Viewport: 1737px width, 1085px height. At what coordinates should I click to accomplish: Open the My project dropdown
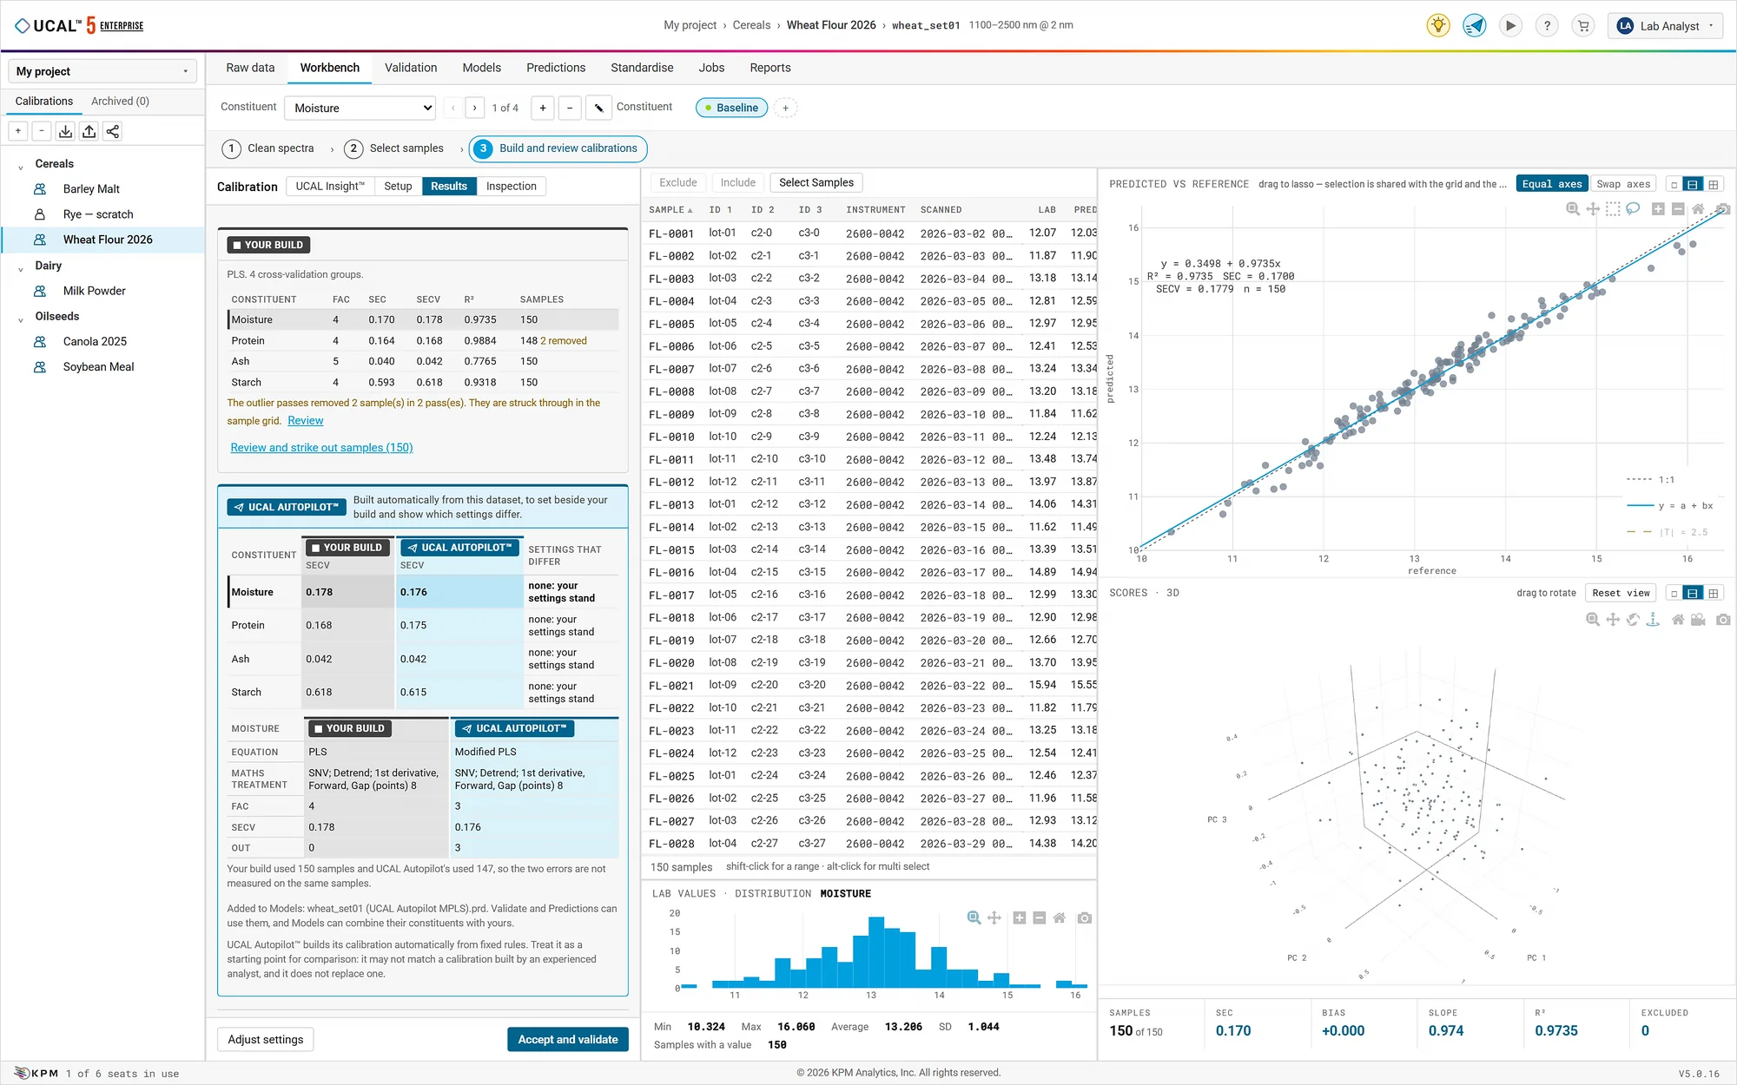point(102,71)
